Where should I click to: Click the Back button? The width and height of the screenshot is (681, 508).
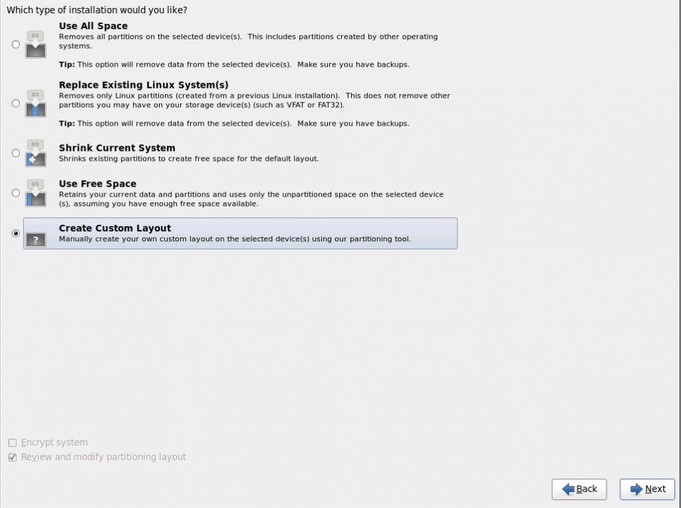[579, 489]
